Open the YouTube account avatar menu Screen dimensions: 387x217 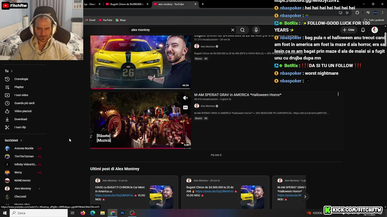375,30
